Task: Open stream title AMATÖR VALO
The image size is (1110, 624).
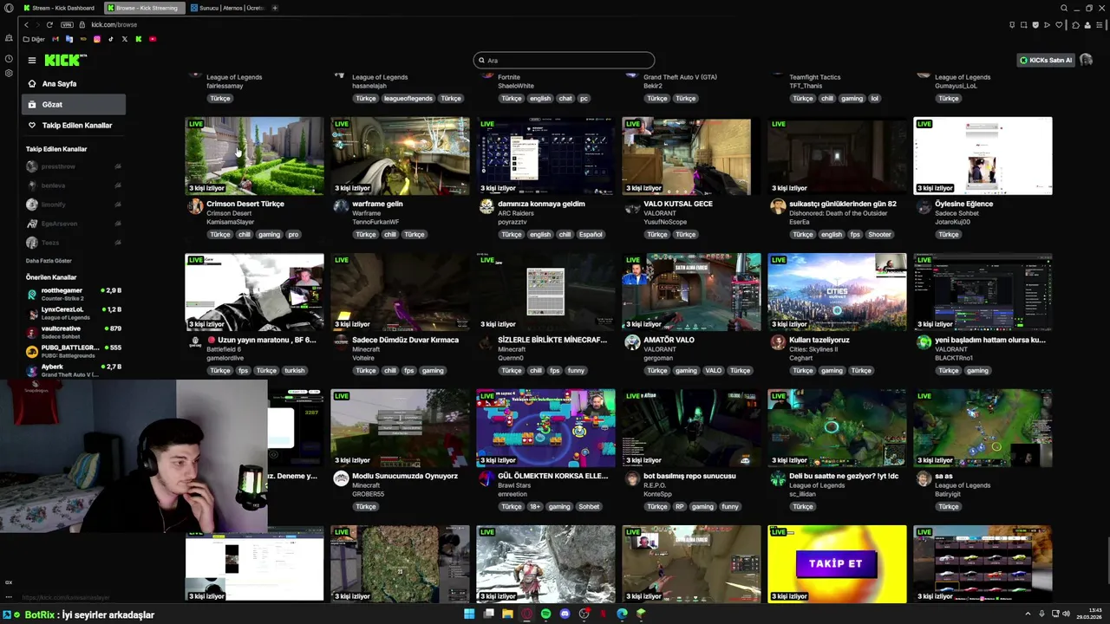Action: pyautogui.click(x=669, y=340)
